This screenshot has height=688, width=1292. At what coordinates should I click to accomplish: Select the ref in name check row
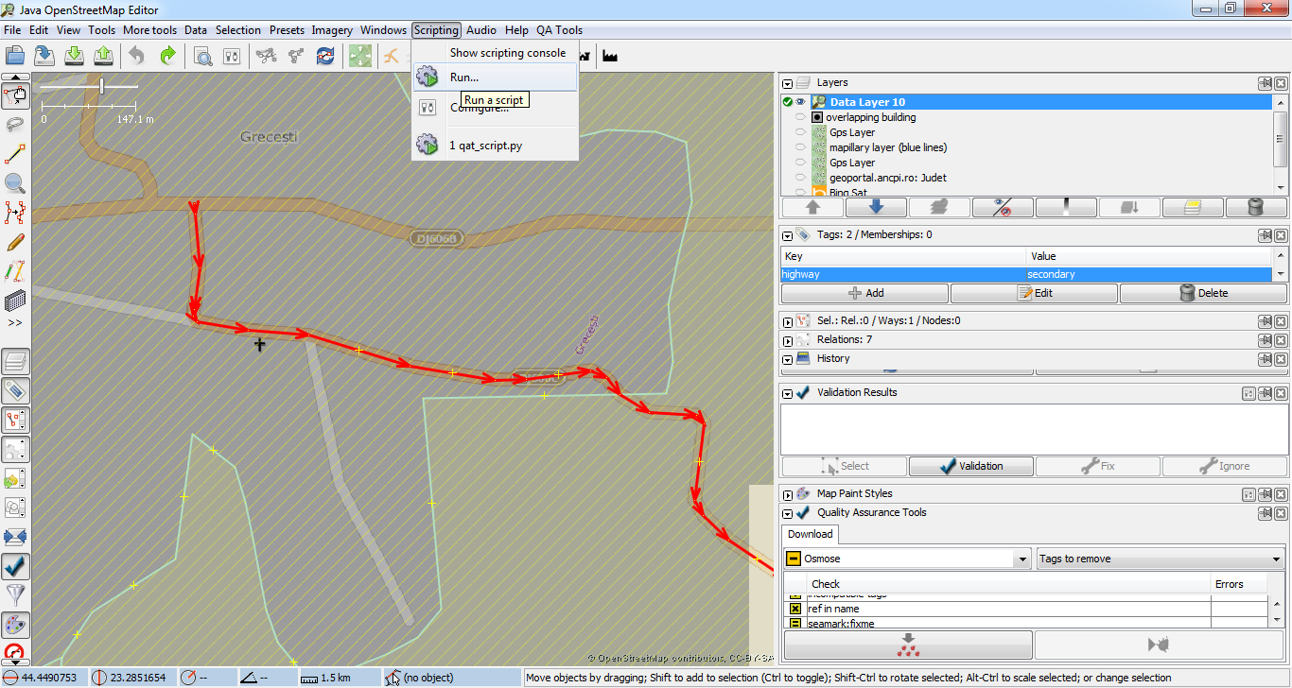(x=1024, y=609)
